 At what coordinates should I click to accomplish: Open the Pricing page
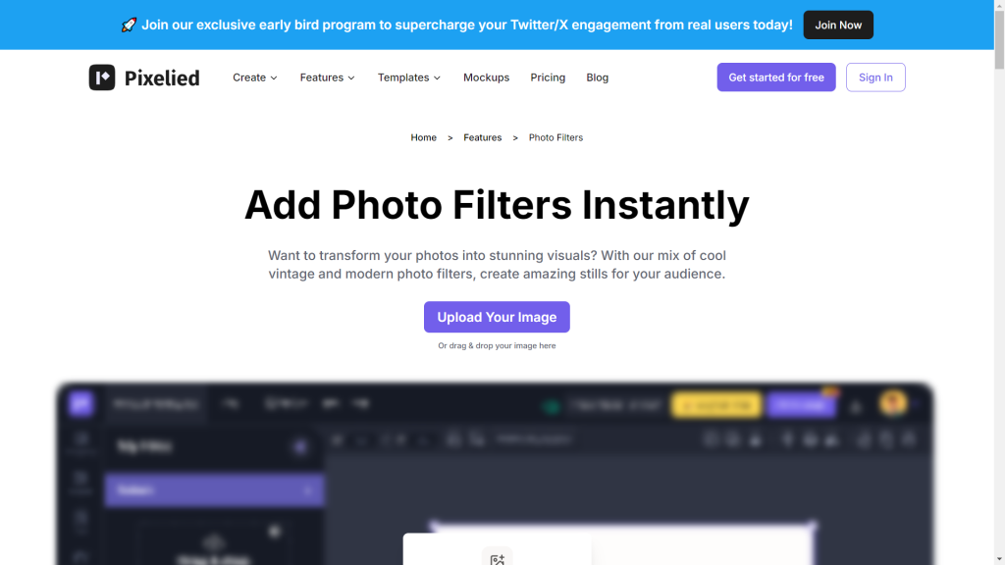click(x=548, y=77)
